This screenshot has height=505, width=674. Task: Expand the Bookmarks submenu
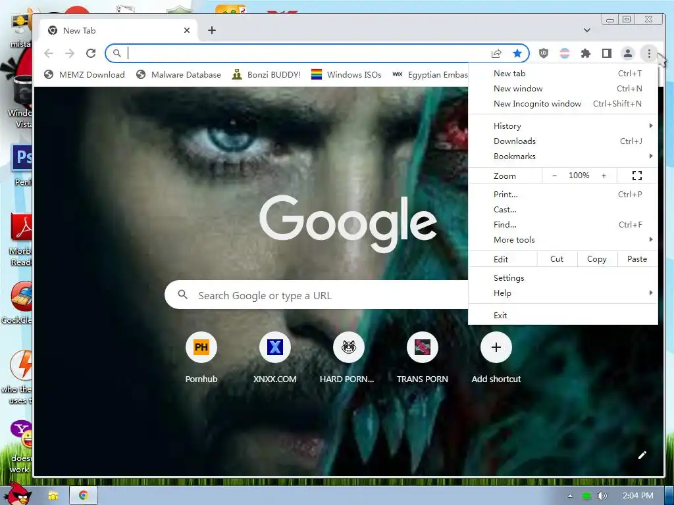click(563, 156)
